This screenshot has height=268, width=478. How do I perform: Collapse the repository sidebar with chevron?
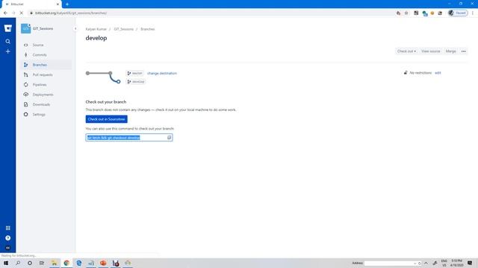point(75,28)
